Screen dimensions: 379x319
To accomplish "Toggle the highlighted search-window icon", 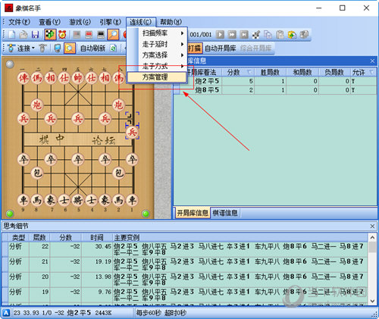I will (70, 48).
